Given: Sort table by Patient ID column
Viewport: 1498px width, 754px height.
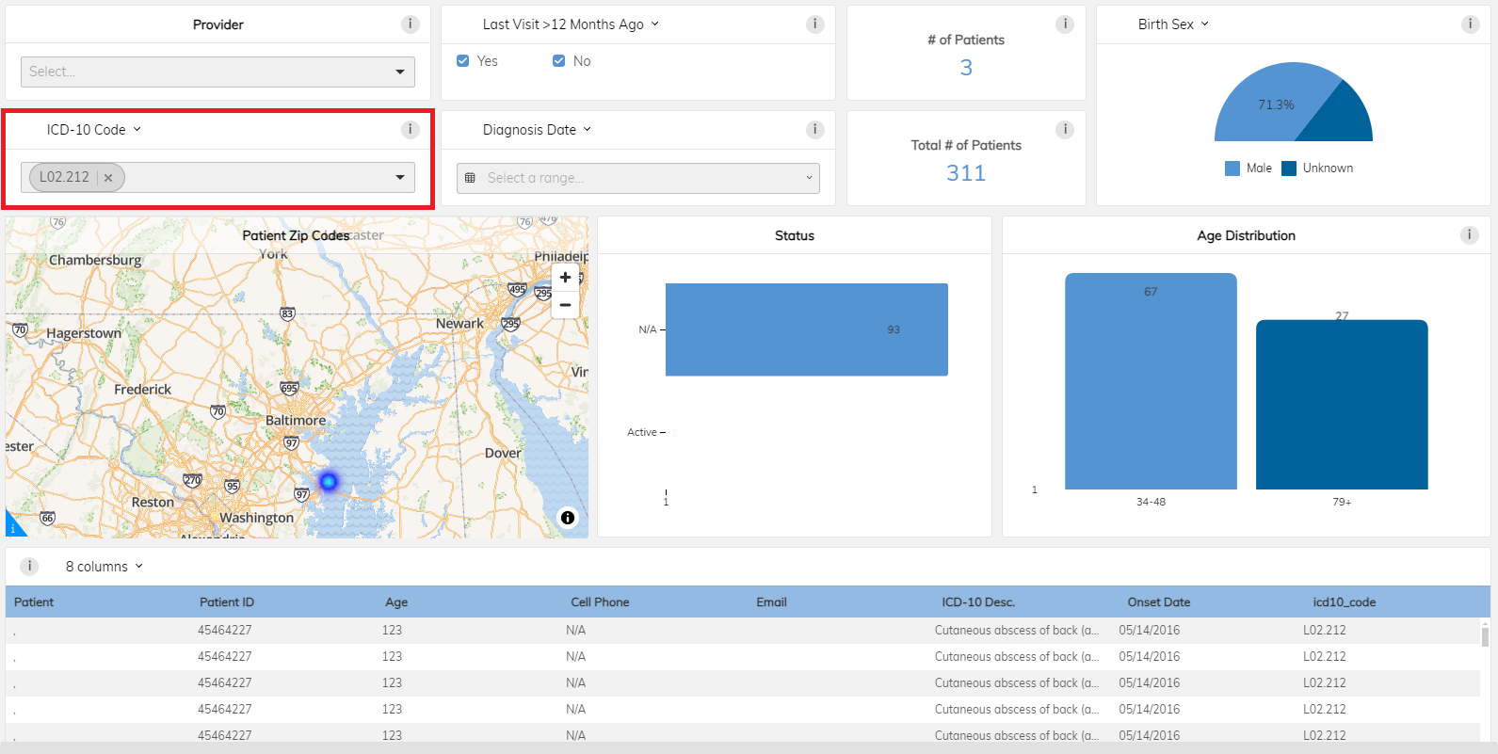Looking at the screenshot, I should point(227,602).
